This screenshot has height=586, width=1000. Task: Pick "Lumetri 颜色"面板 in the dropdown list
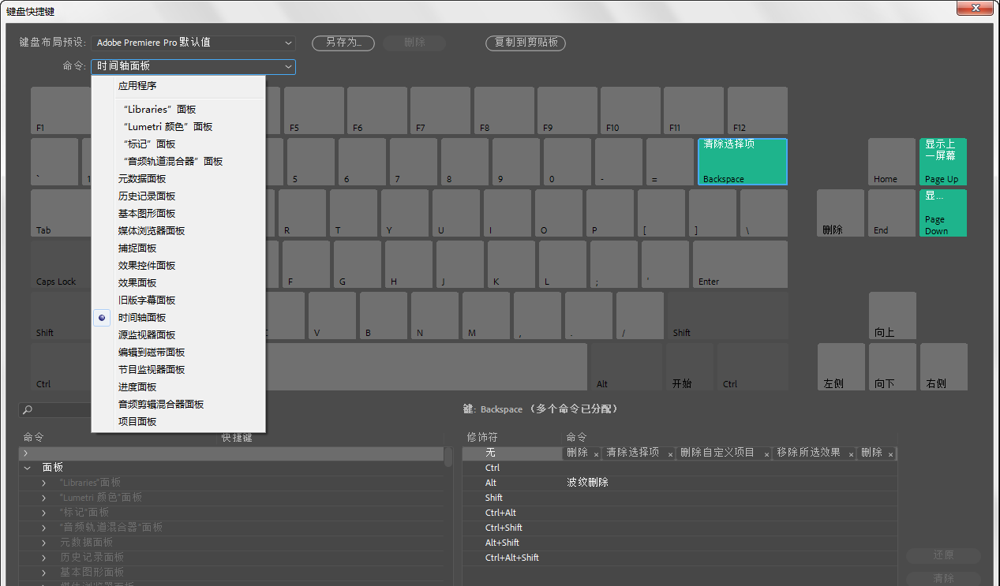[178, 126]
